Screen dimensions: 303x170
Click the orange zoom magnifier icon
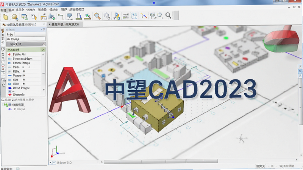pos(97,16)
